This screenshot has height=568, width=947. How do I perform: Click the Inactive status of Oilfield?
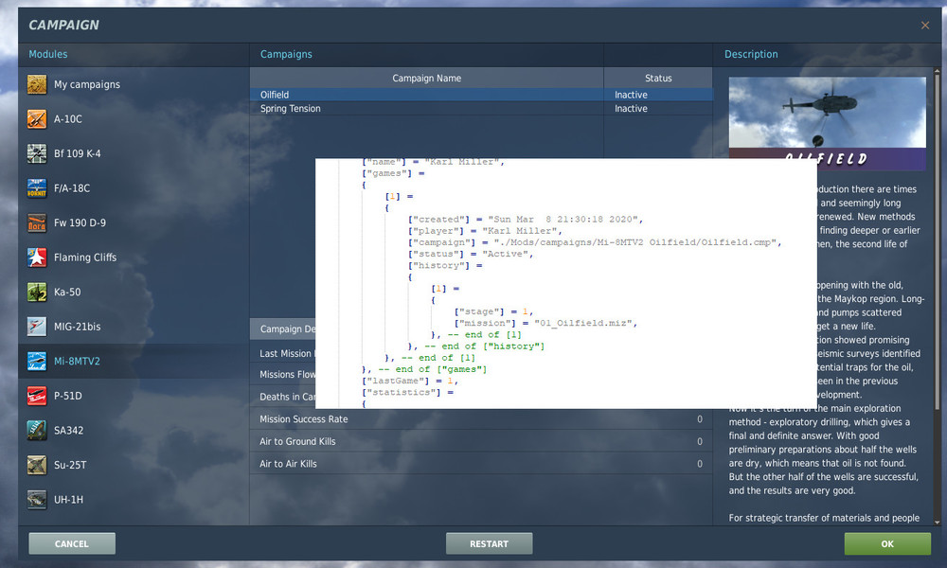click(x=631, y=95)
